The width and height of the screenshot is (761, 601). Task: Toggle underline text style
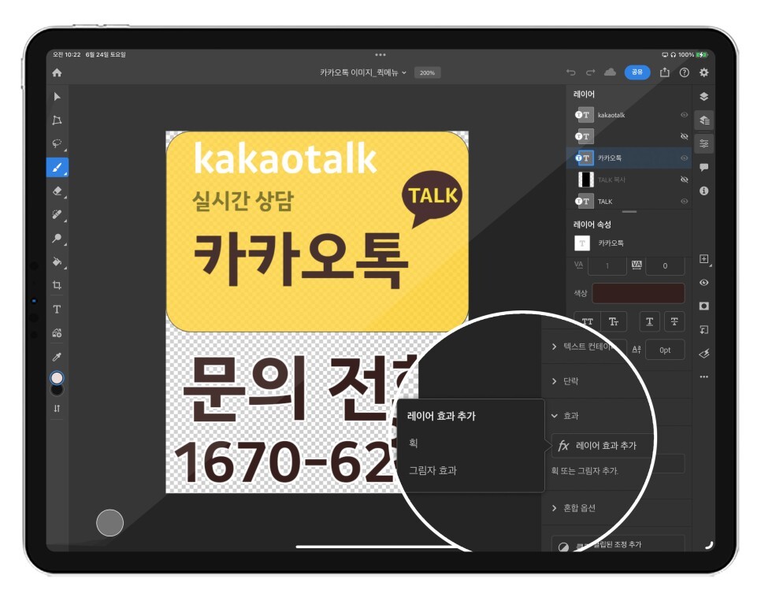(x=649, y=321)
